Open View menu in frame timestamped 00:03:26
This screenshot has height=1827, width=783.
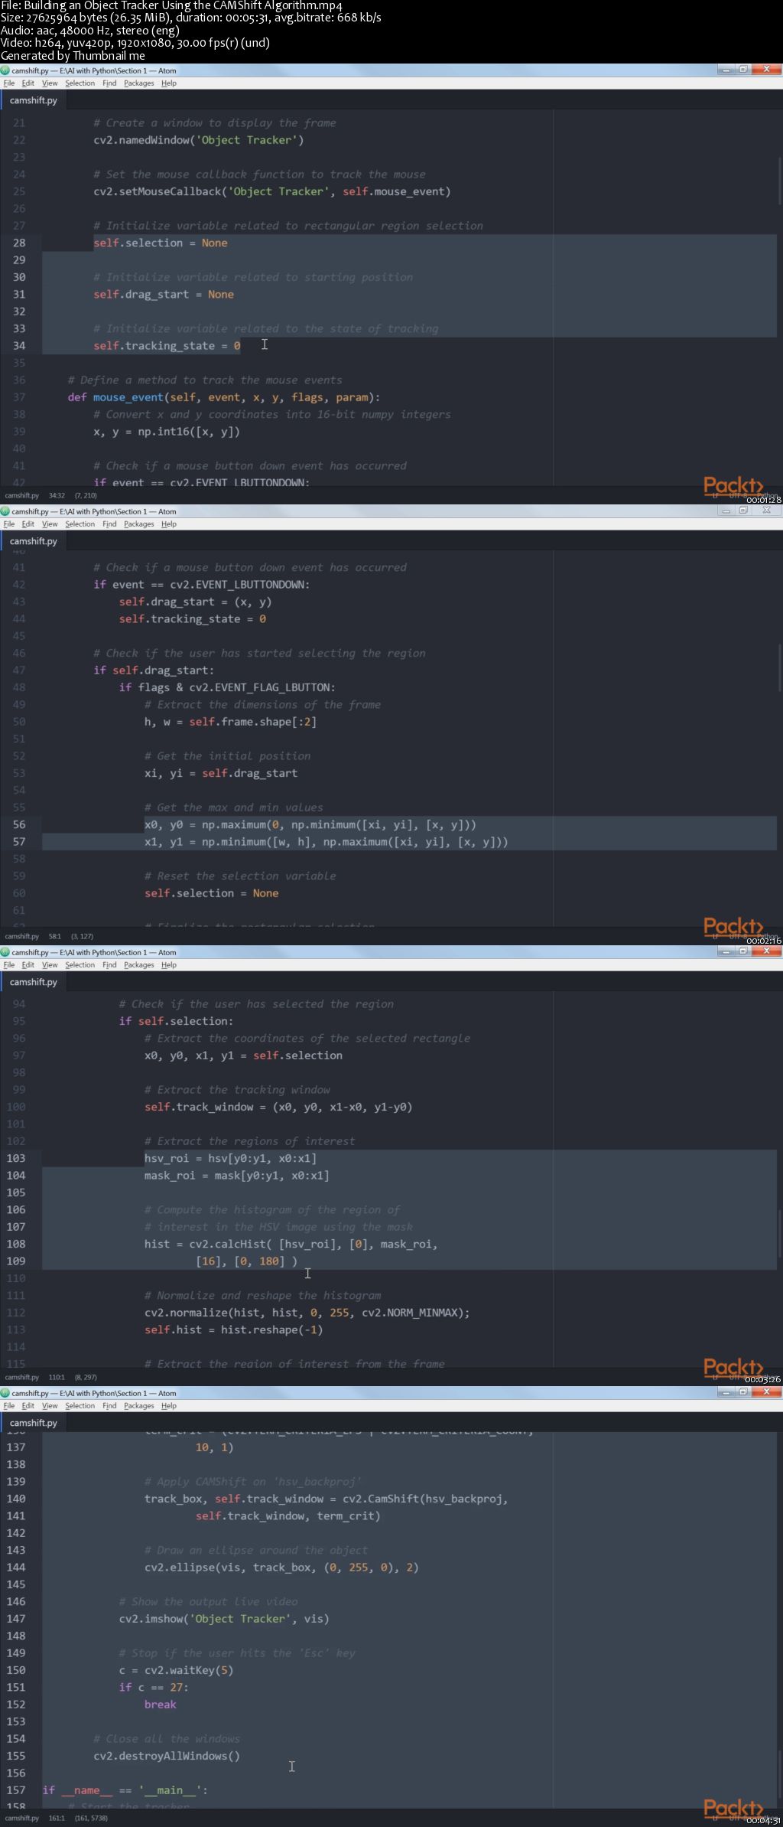coord(50,965)
